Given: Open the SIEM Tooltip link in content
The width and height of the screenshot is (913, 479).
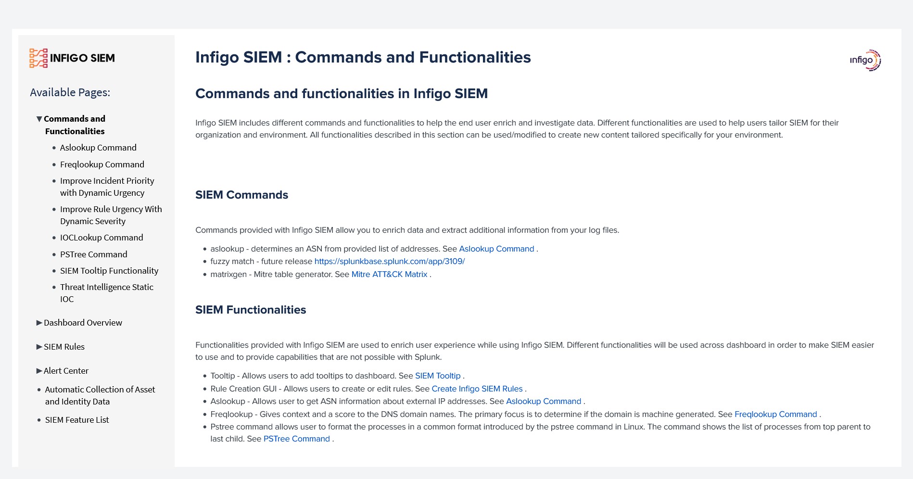Looking at the screenshot, I should [438, 376].
